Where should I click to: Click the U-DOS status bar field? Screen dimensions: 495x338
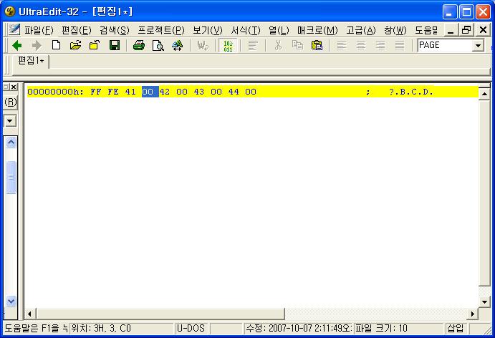click(191, 328)
